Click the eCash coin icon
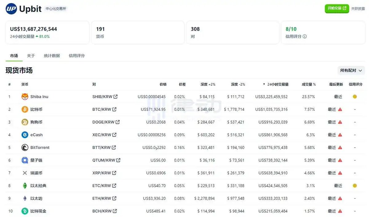This screenshot has width=369, height=217. (25, 134)
